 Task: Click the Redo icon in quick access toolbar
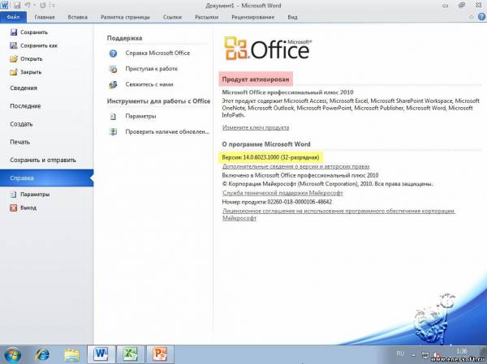click(43, 6)
